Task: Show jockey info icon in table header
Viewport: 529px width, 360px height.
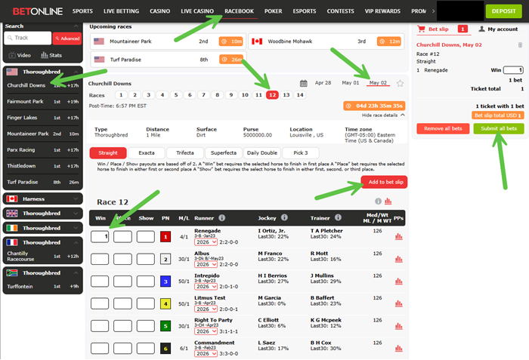Action: click(284, 217)
